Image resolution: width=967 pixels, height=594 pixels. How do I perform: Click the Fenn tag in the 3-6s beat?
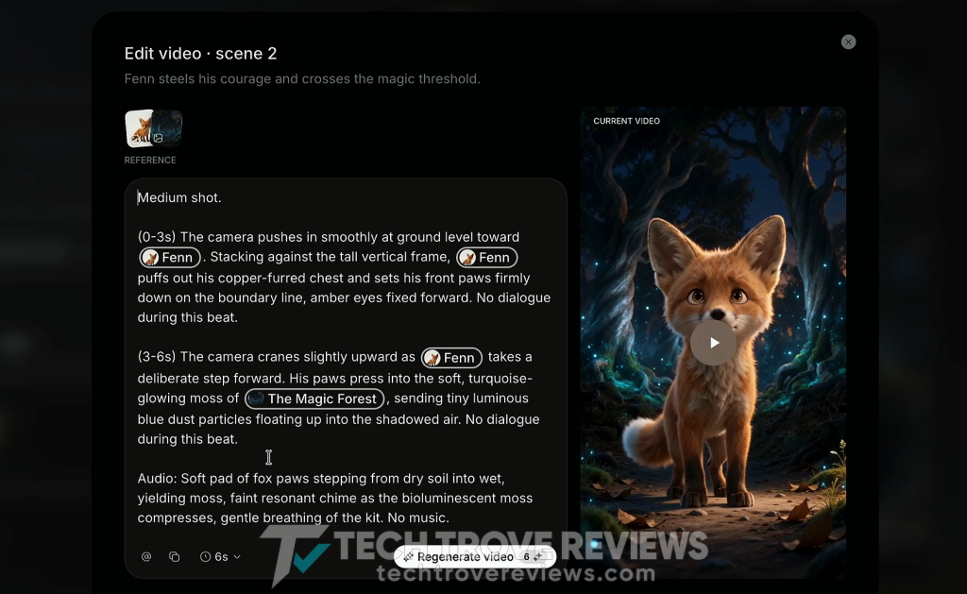pos(451,358)
